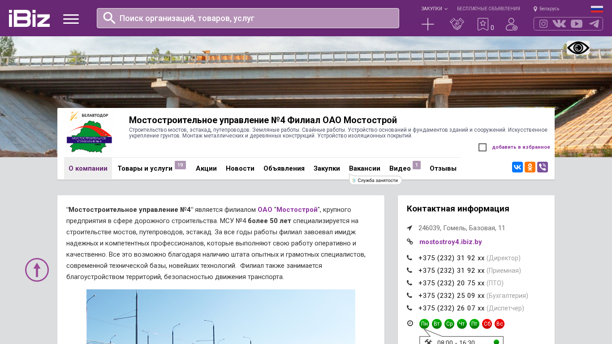Open favorites bookmark star icon

(x=483, y=24)
